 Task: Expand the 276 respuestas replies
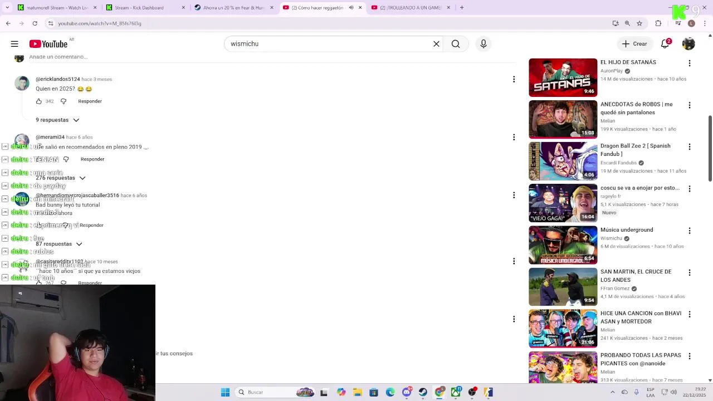coord(60,178)
